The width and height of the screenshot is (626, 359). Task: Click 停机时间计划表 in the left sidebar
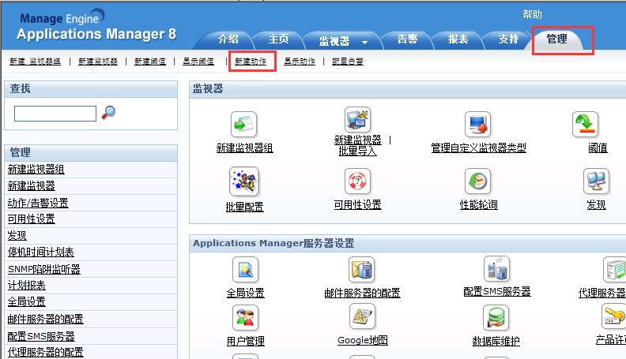pos(41,252)
